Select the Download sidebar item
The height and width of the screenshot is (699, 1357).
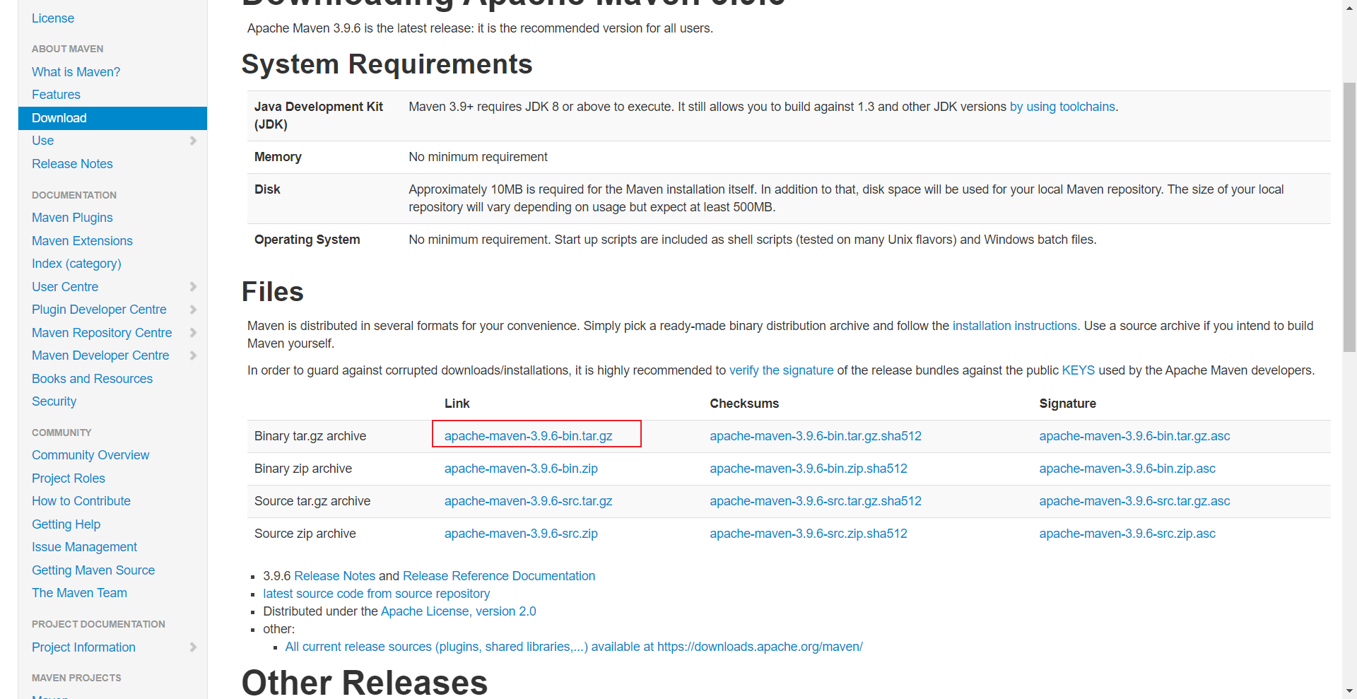(x=112, y=118)
